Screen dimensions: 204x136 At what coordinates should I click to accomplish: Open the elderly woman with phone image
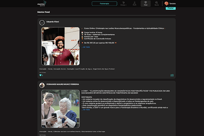click(x=60, y=108)
